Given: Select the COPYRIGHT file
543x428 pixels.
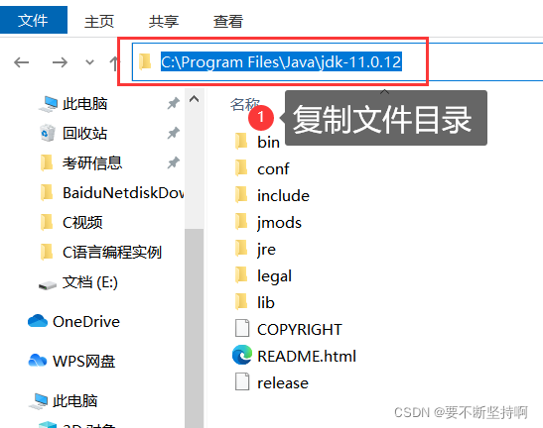Looking at the screenshot, I should coord(288,329).
